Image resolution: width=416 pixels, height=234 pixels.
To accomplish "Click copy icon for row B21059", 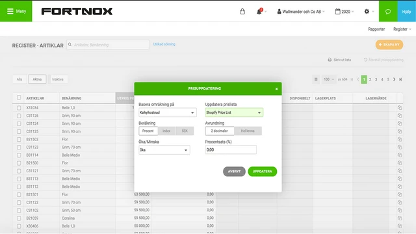I will [400, 218].
